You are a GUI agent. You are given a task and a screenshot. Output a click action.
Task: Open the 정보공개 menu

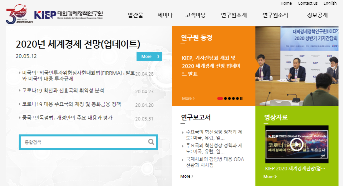click(317, 15)
